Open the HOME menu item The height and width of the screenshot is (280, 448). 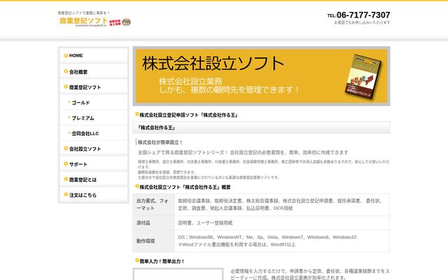point(94,55)
